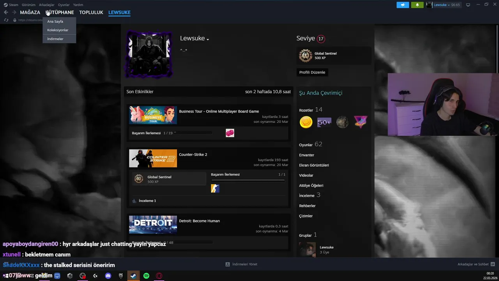This screenshot has height=281, width=499.
Task: Open the Rehberler link
Action: 307,206
